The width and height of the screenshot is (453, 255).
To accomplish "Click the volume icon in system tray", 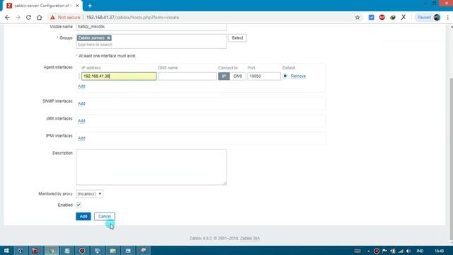I will (x=408, y=251).
